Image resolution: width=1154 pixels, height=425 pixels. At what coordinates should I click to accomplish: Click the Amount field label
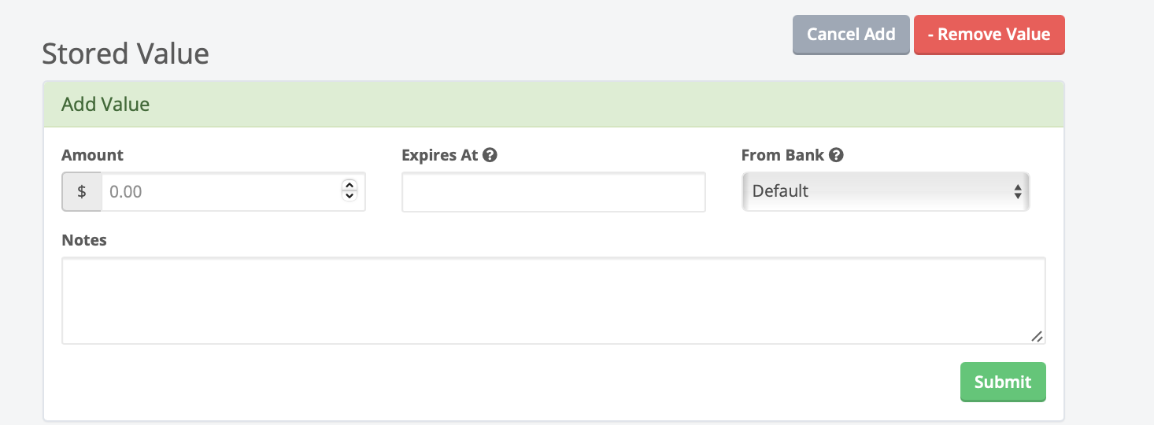92,155
